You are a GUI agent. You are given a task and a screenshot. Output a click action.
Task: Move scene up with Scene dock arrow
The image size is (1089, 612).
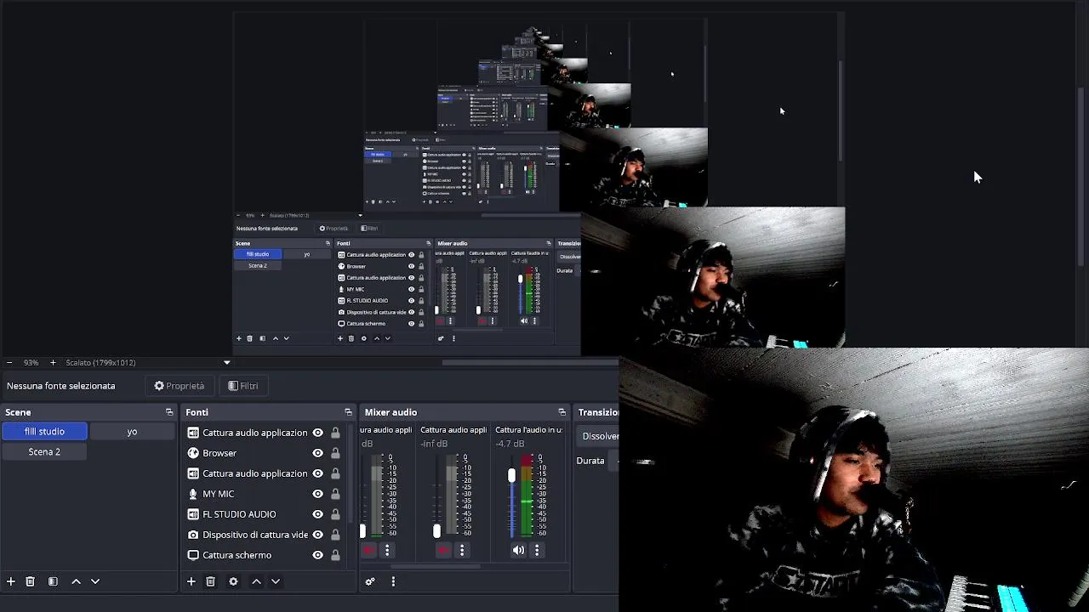click(76, 581)
